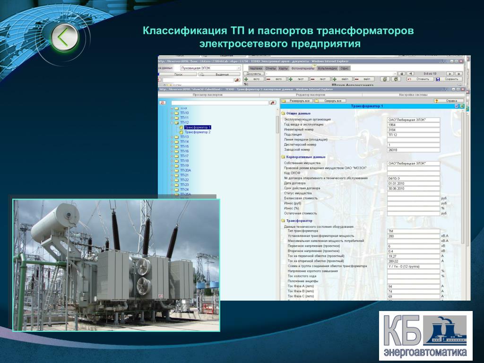This screenshot has height=363, width=484.
Task: Click the Сохранить button
Action: 449,79
